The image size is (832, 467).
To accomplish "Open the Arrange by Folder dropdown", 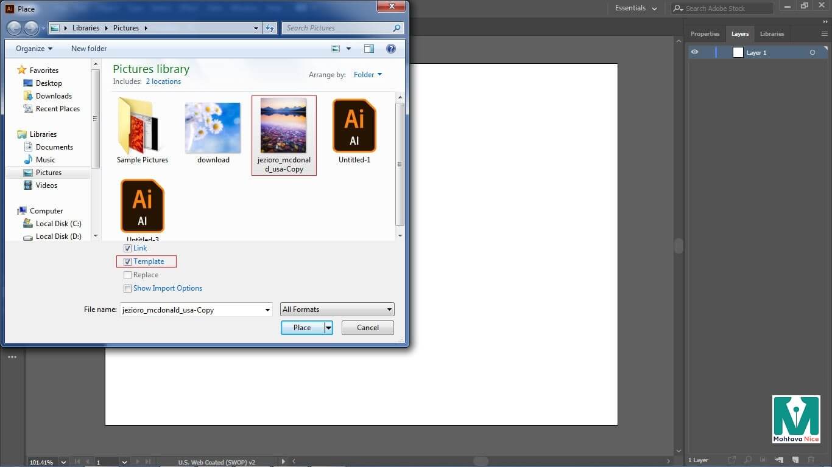I will click(x=368, y=75).
